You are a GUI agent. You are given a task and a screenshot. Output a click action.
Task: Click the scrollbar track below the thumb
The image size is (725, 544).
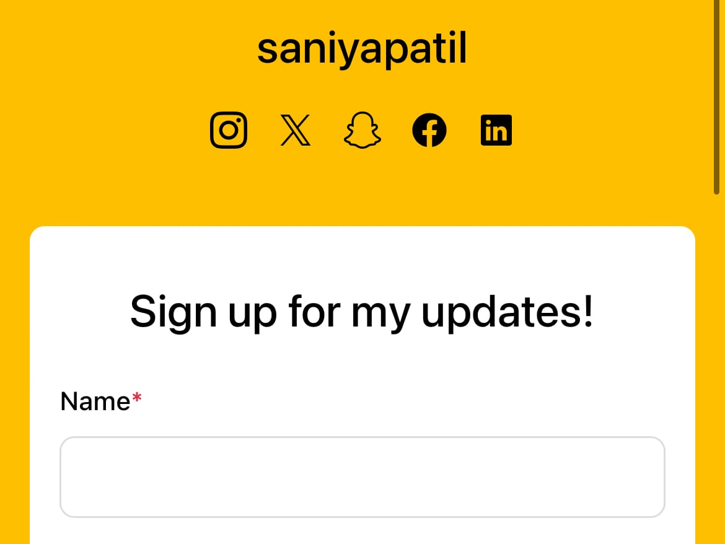click(x=716, y=370)
